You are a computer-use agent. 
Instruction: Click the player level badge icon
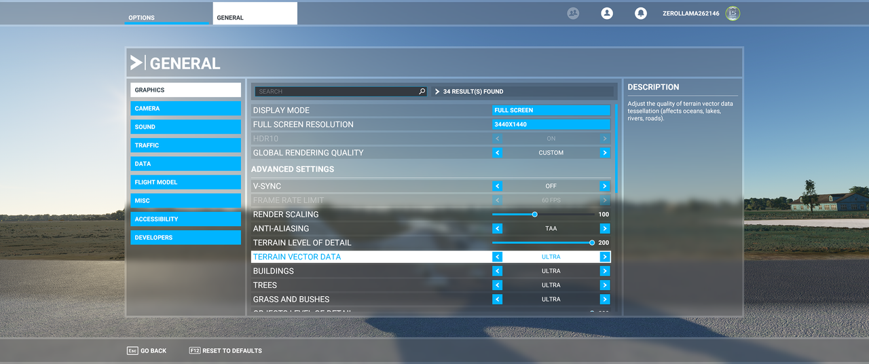(733, 13)
